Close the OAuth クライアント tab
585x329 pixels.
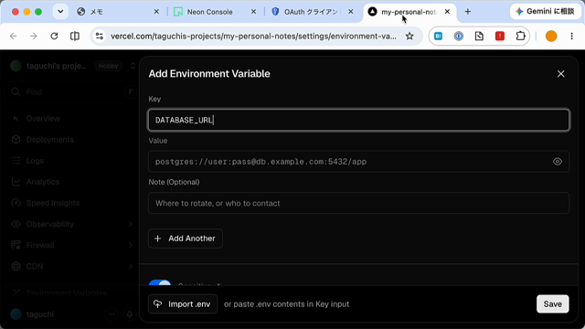pos(351,12)
